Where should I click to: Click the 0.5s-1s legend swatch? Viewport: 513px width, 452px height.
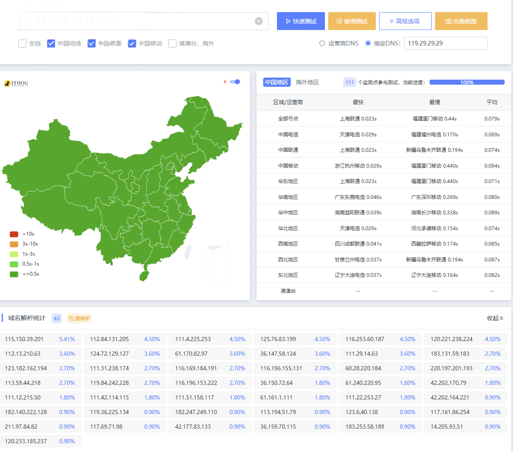coord(14,264)
